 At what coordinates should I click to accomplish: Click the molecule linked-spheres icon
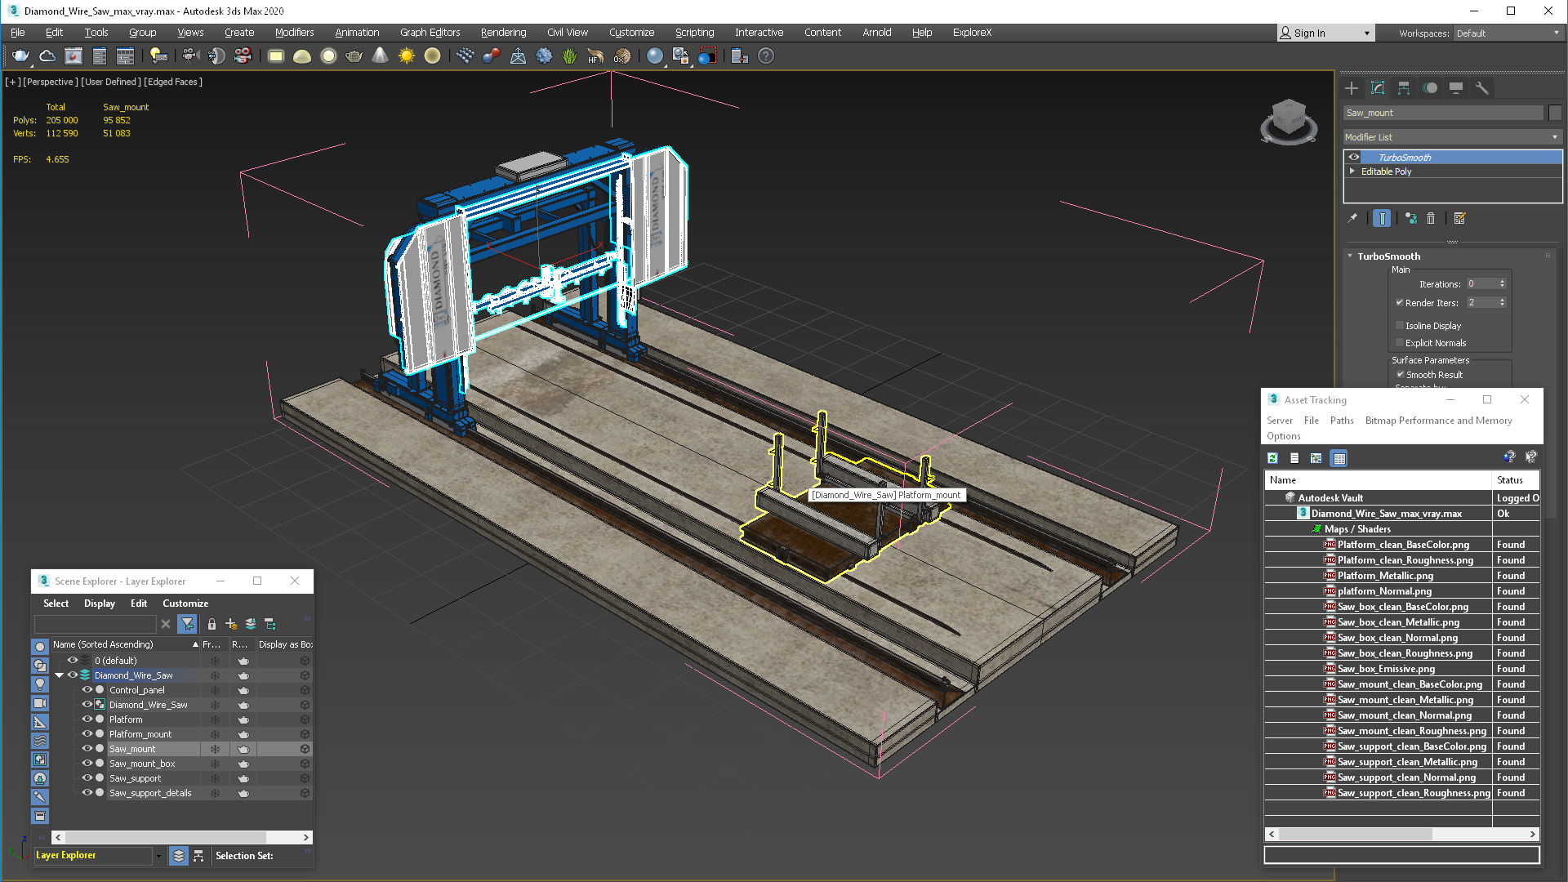[x=491, y=56]
